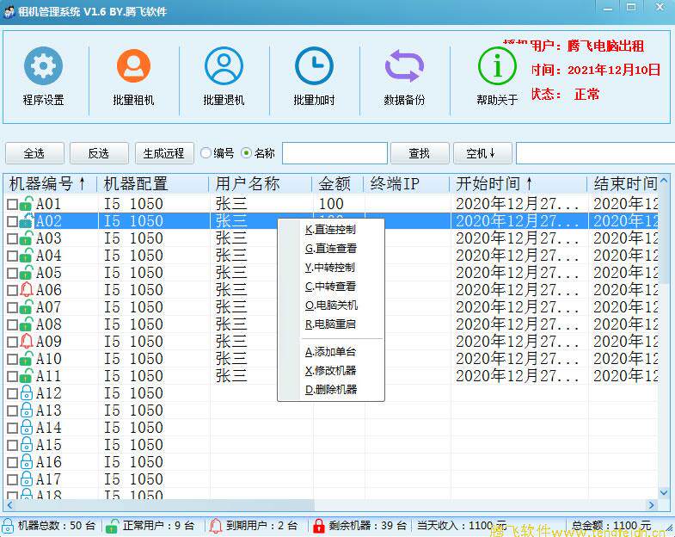Tick the checkbox for machine A03
675x537 pixels.
[x=13, y=238]
